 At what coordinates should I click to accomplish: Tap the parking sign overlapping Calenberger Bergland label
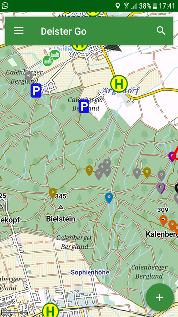84,106
